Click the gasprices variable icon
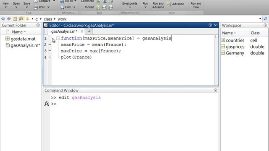269x151 pixels. tap(223, 47)
